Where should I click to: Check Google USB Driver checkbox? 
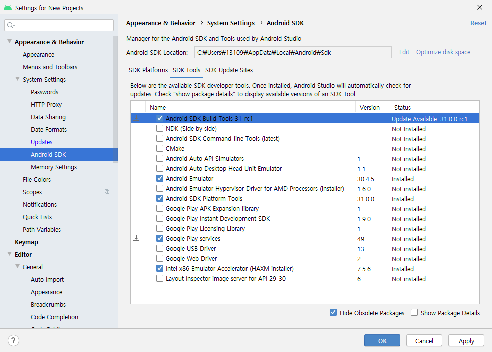click(160, 249)
